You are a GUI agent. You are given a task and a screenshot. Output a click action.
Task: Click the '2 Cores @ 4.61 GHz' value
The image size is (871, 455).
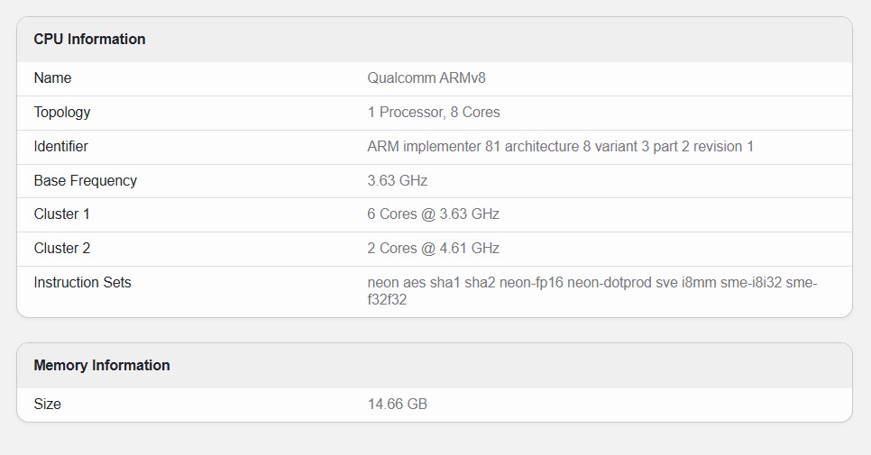[x=434, y=248]
